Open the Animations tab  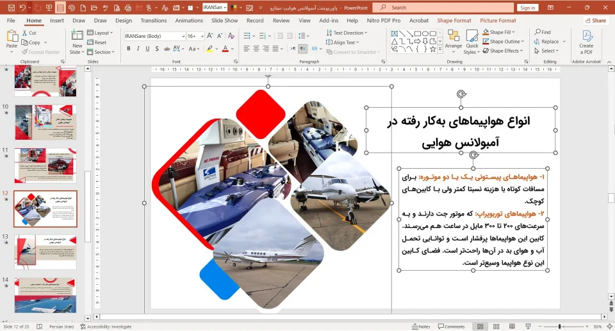tap(189, 21)
